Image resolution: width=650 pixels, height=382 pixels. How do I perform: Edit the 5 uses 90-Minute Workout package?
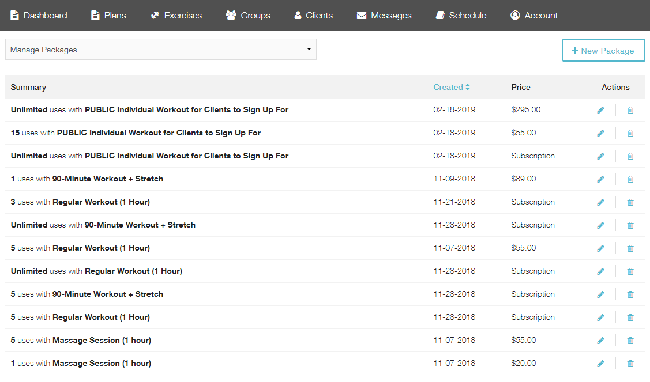pyautogui.click(x=600, y=294)
